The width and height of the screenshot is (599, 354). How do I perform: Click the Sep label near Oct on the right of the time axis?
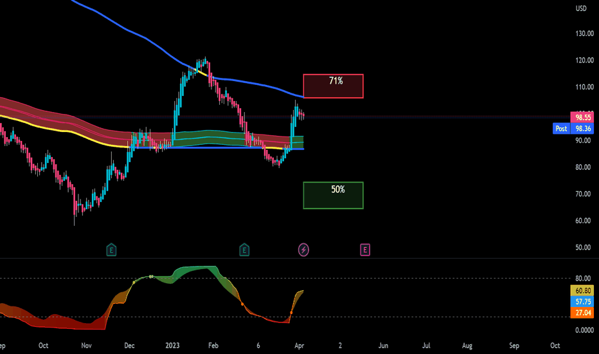coord(514,346)
